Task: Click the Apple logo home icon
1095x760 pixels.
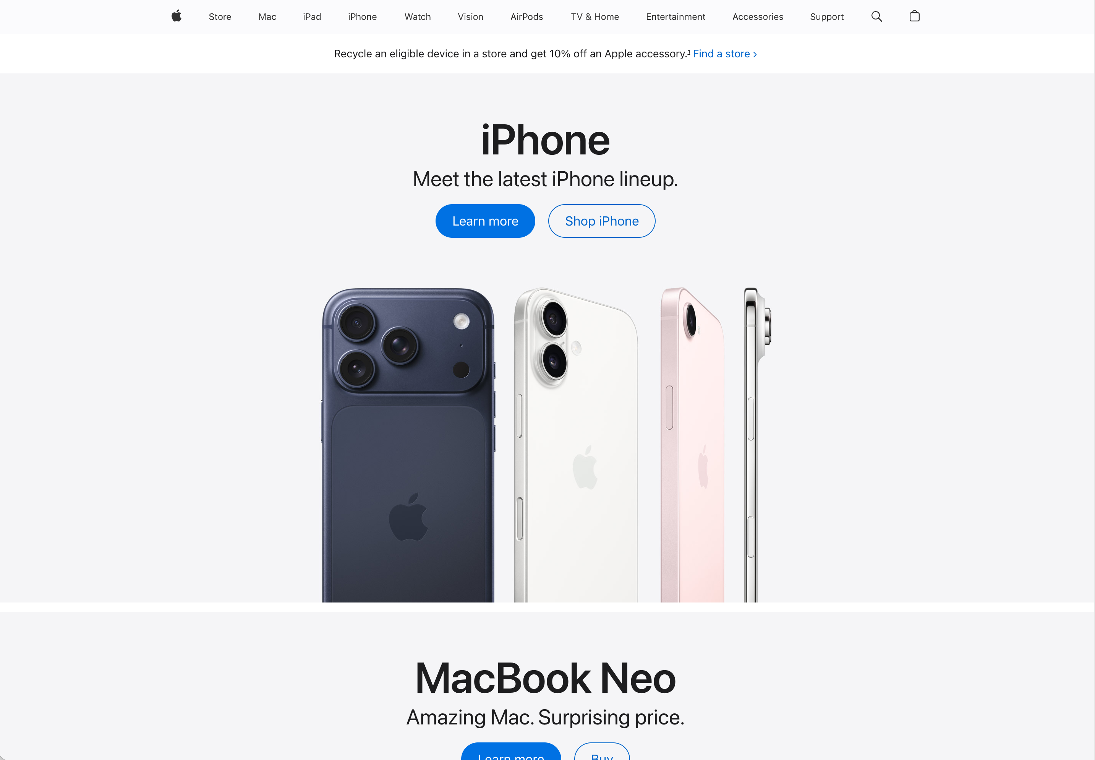Action: pos(177,16)
